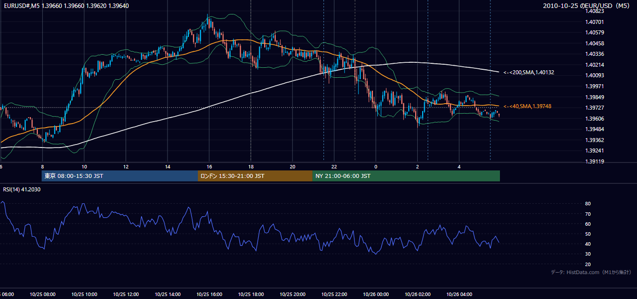Click hour label 12 under the price chart
This screenshot has width=637, height=299.
coord(126,167)
